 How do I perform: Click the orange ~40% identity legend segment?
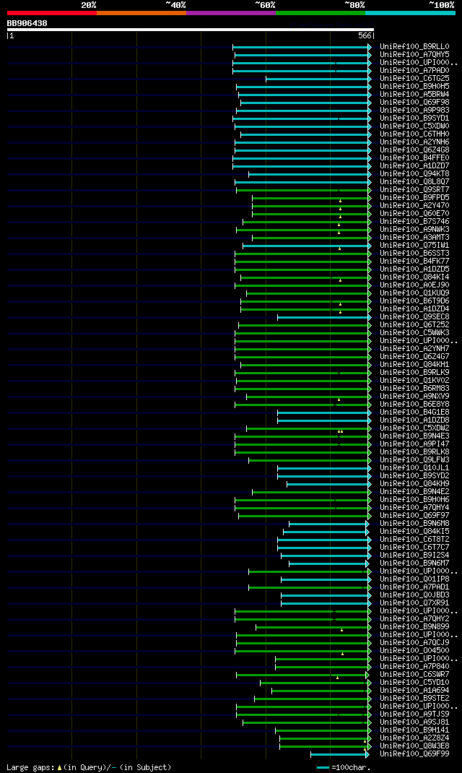(x=141, y=13)
